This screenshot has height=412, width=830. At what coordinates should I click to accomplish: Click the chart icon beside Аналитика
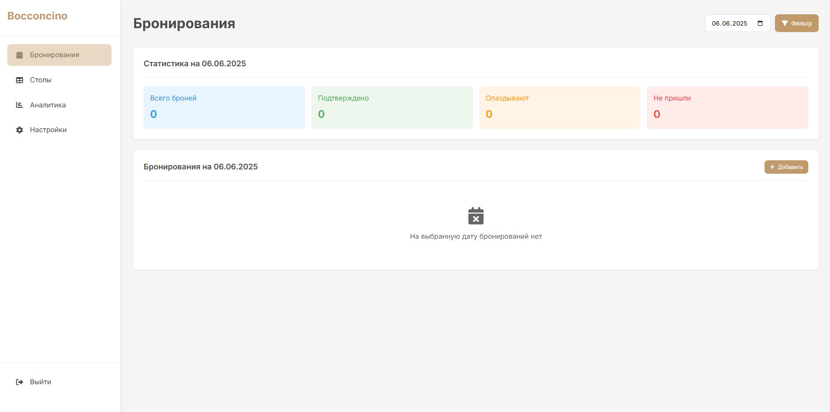20,105
